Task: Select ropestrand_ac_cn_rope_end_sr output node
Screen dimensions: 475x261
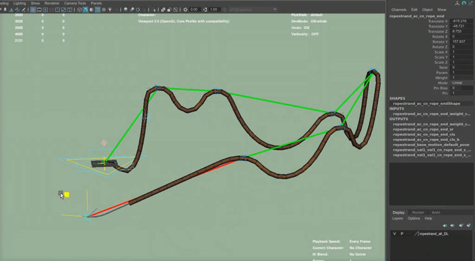Action: tap(423, 129)
